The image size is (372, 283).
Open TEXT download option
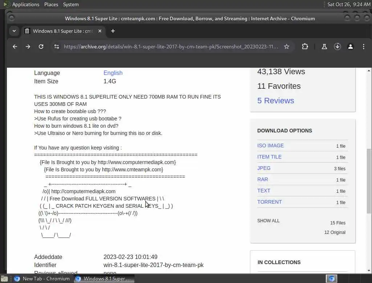[x=264, y=191]
